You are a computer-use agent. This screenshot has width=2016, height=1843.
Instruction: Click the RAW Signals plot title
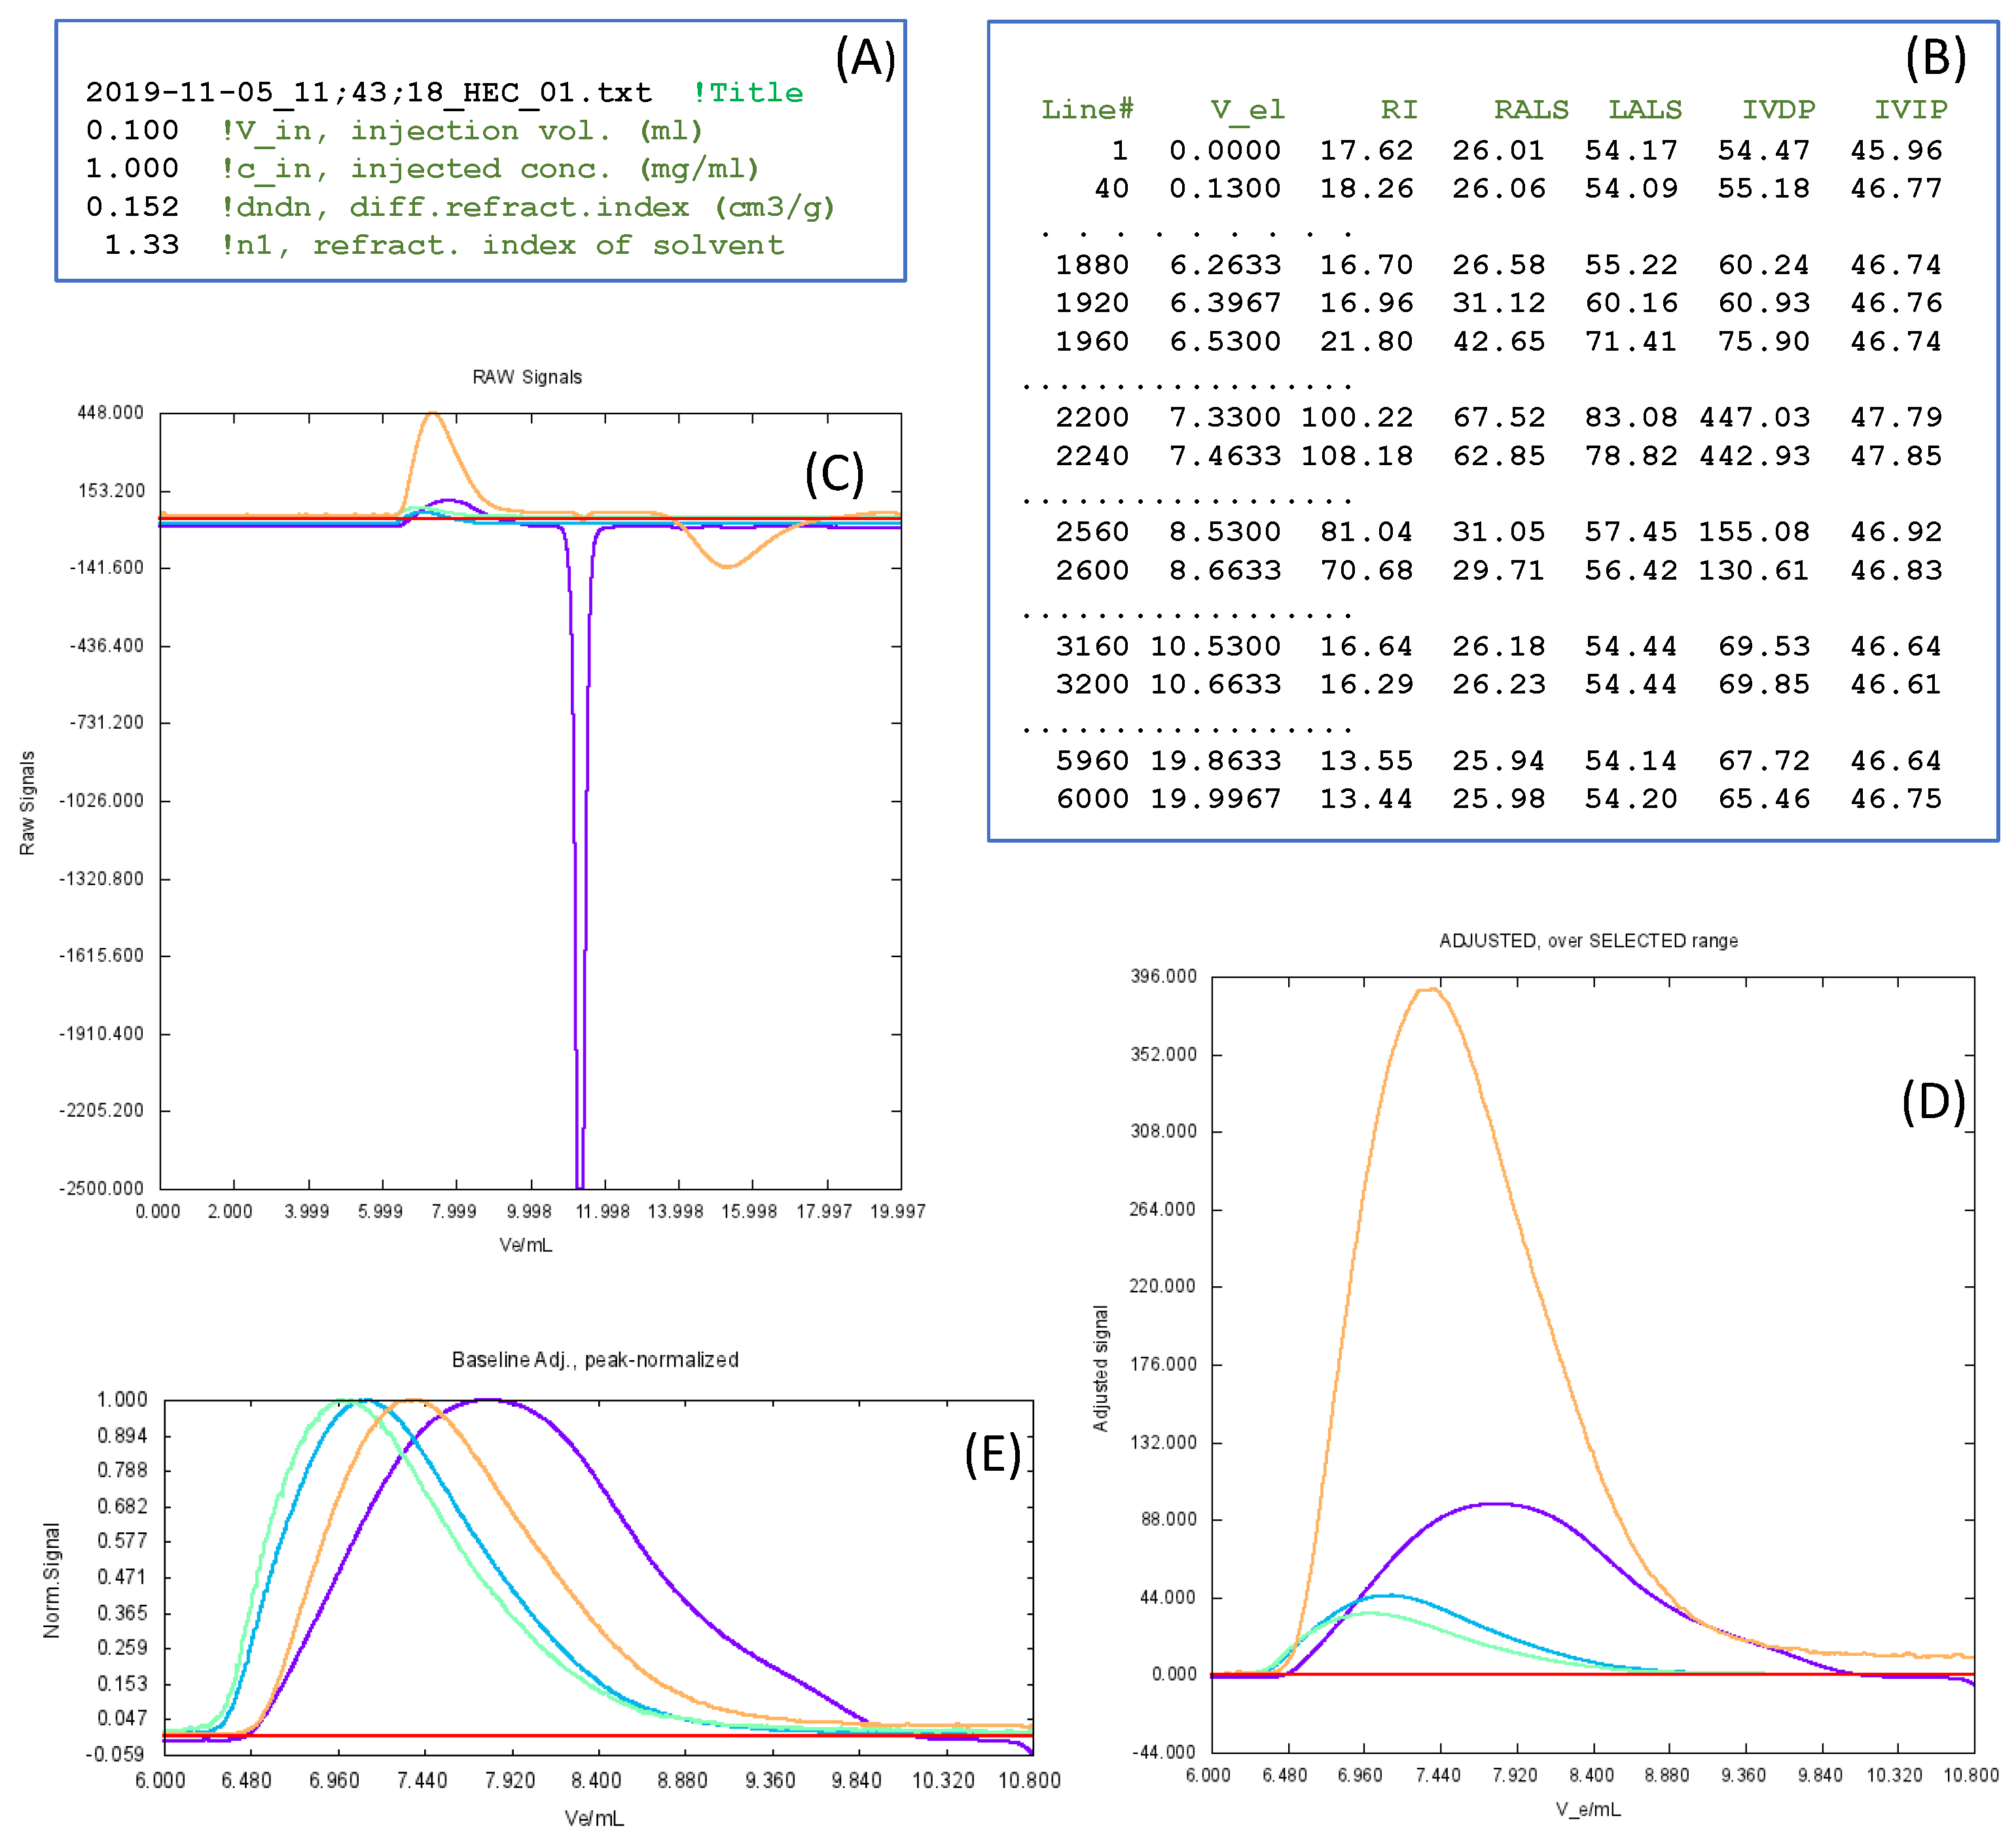[527, 377]
